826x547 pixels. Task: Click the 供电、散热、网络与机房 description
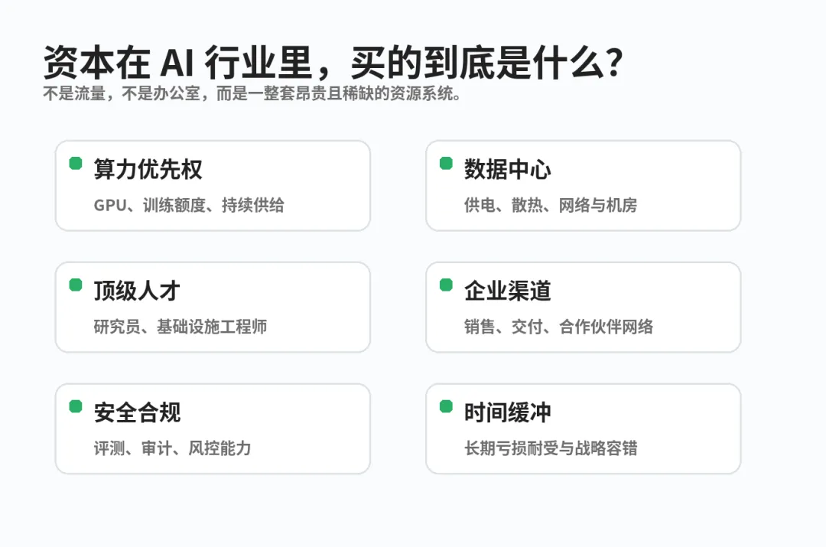[551, 205]
